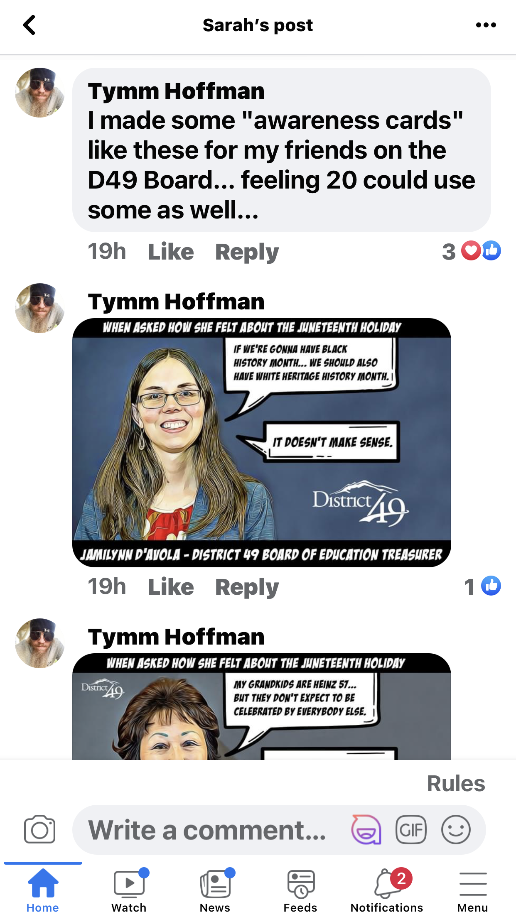Screen dimensions: 516x917
Task: Open the Notifications tab with badge
Action: coord(387,890)
